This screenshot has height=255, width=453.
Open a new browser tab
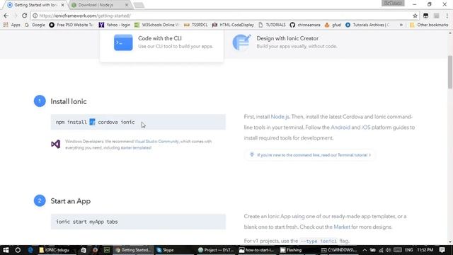pos(139,5)
